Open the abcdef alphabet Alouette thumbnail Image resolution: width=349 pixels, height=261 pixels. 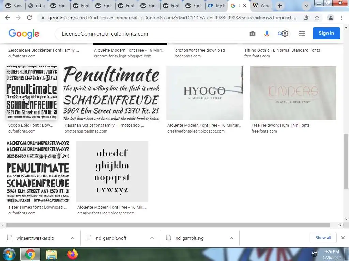(112, 171)
